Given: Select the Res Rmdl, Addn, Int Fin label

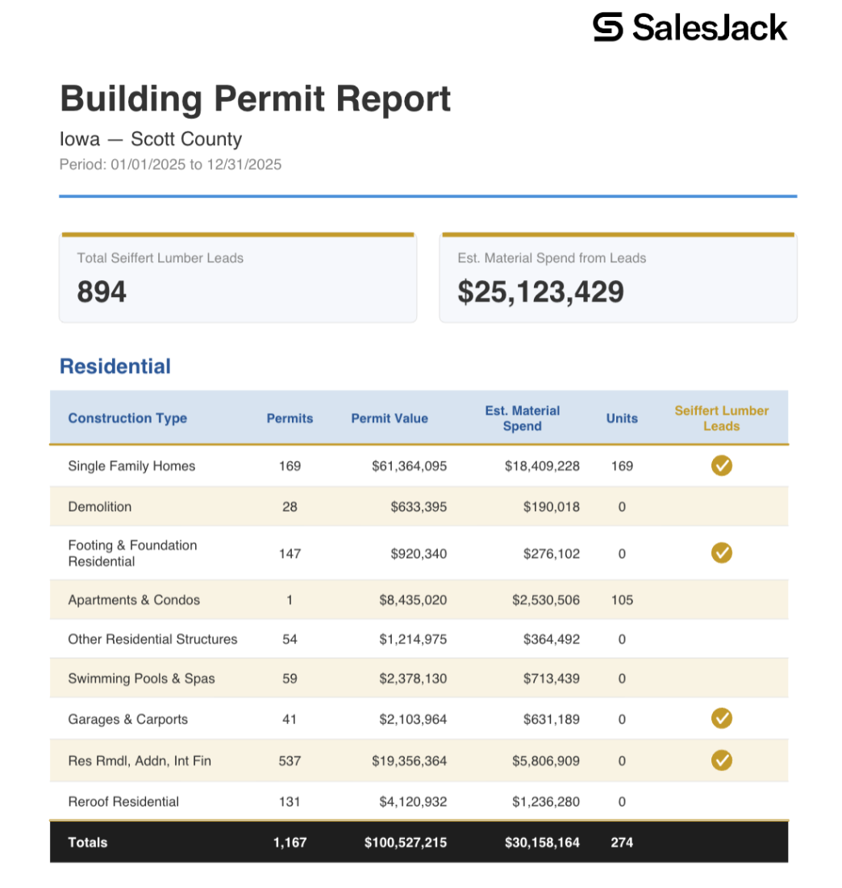Looking at the screenshot, I should point(140,760).
